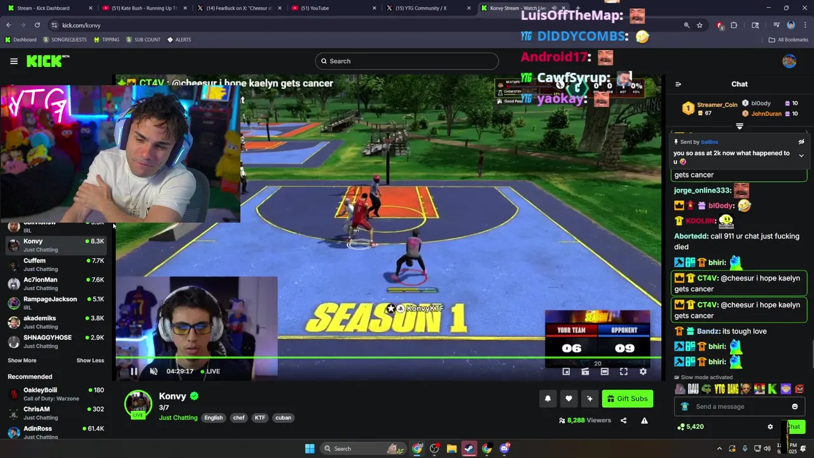Click the KICK logo to go home

pos(48,61)
